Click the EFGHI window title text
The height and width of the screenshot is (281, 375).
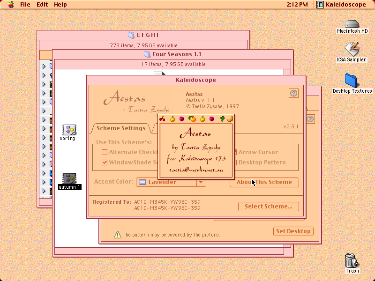tap(148, 35)
